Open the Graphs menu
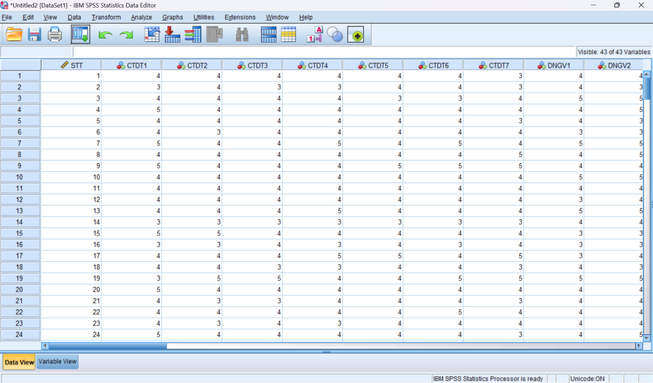653x383 pixels. 173,17
